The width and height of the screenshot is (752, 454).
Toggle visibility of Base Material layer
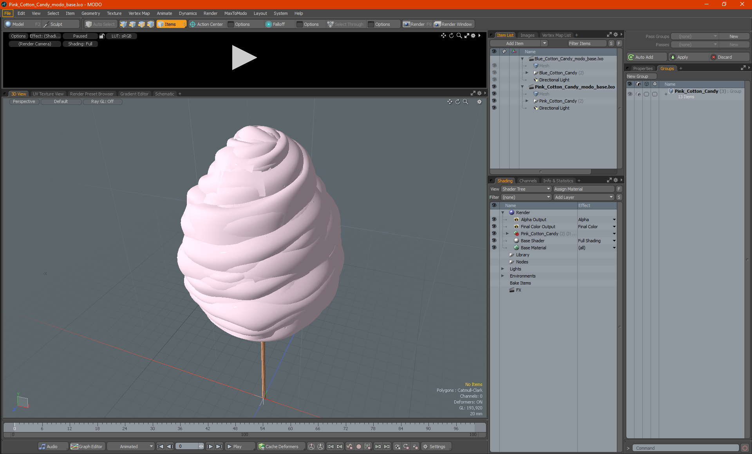point(494,248)
